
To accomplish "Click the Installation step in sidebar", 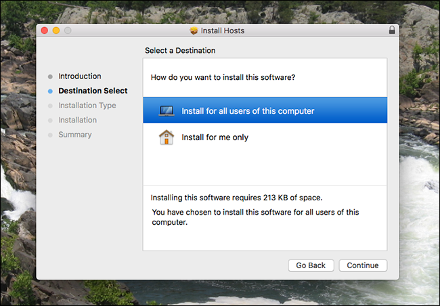I will (x=77, y=120).
